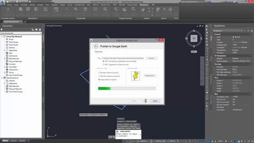Image resolution: width=254 pixels, height=143 pixels.
Task: Click the Points icon in Toolspace tree
Action: 7,39
